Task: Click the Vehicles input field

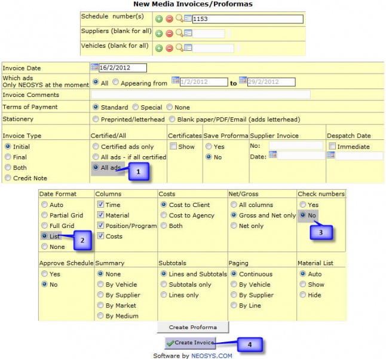Action: click(x=213, y=48)
